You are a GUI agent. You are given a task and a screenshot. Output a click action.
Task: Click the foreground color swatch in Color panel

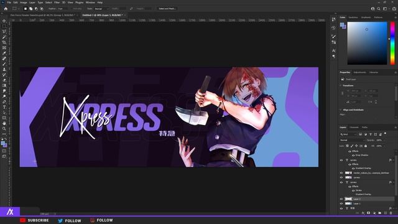tap(342, 25)
